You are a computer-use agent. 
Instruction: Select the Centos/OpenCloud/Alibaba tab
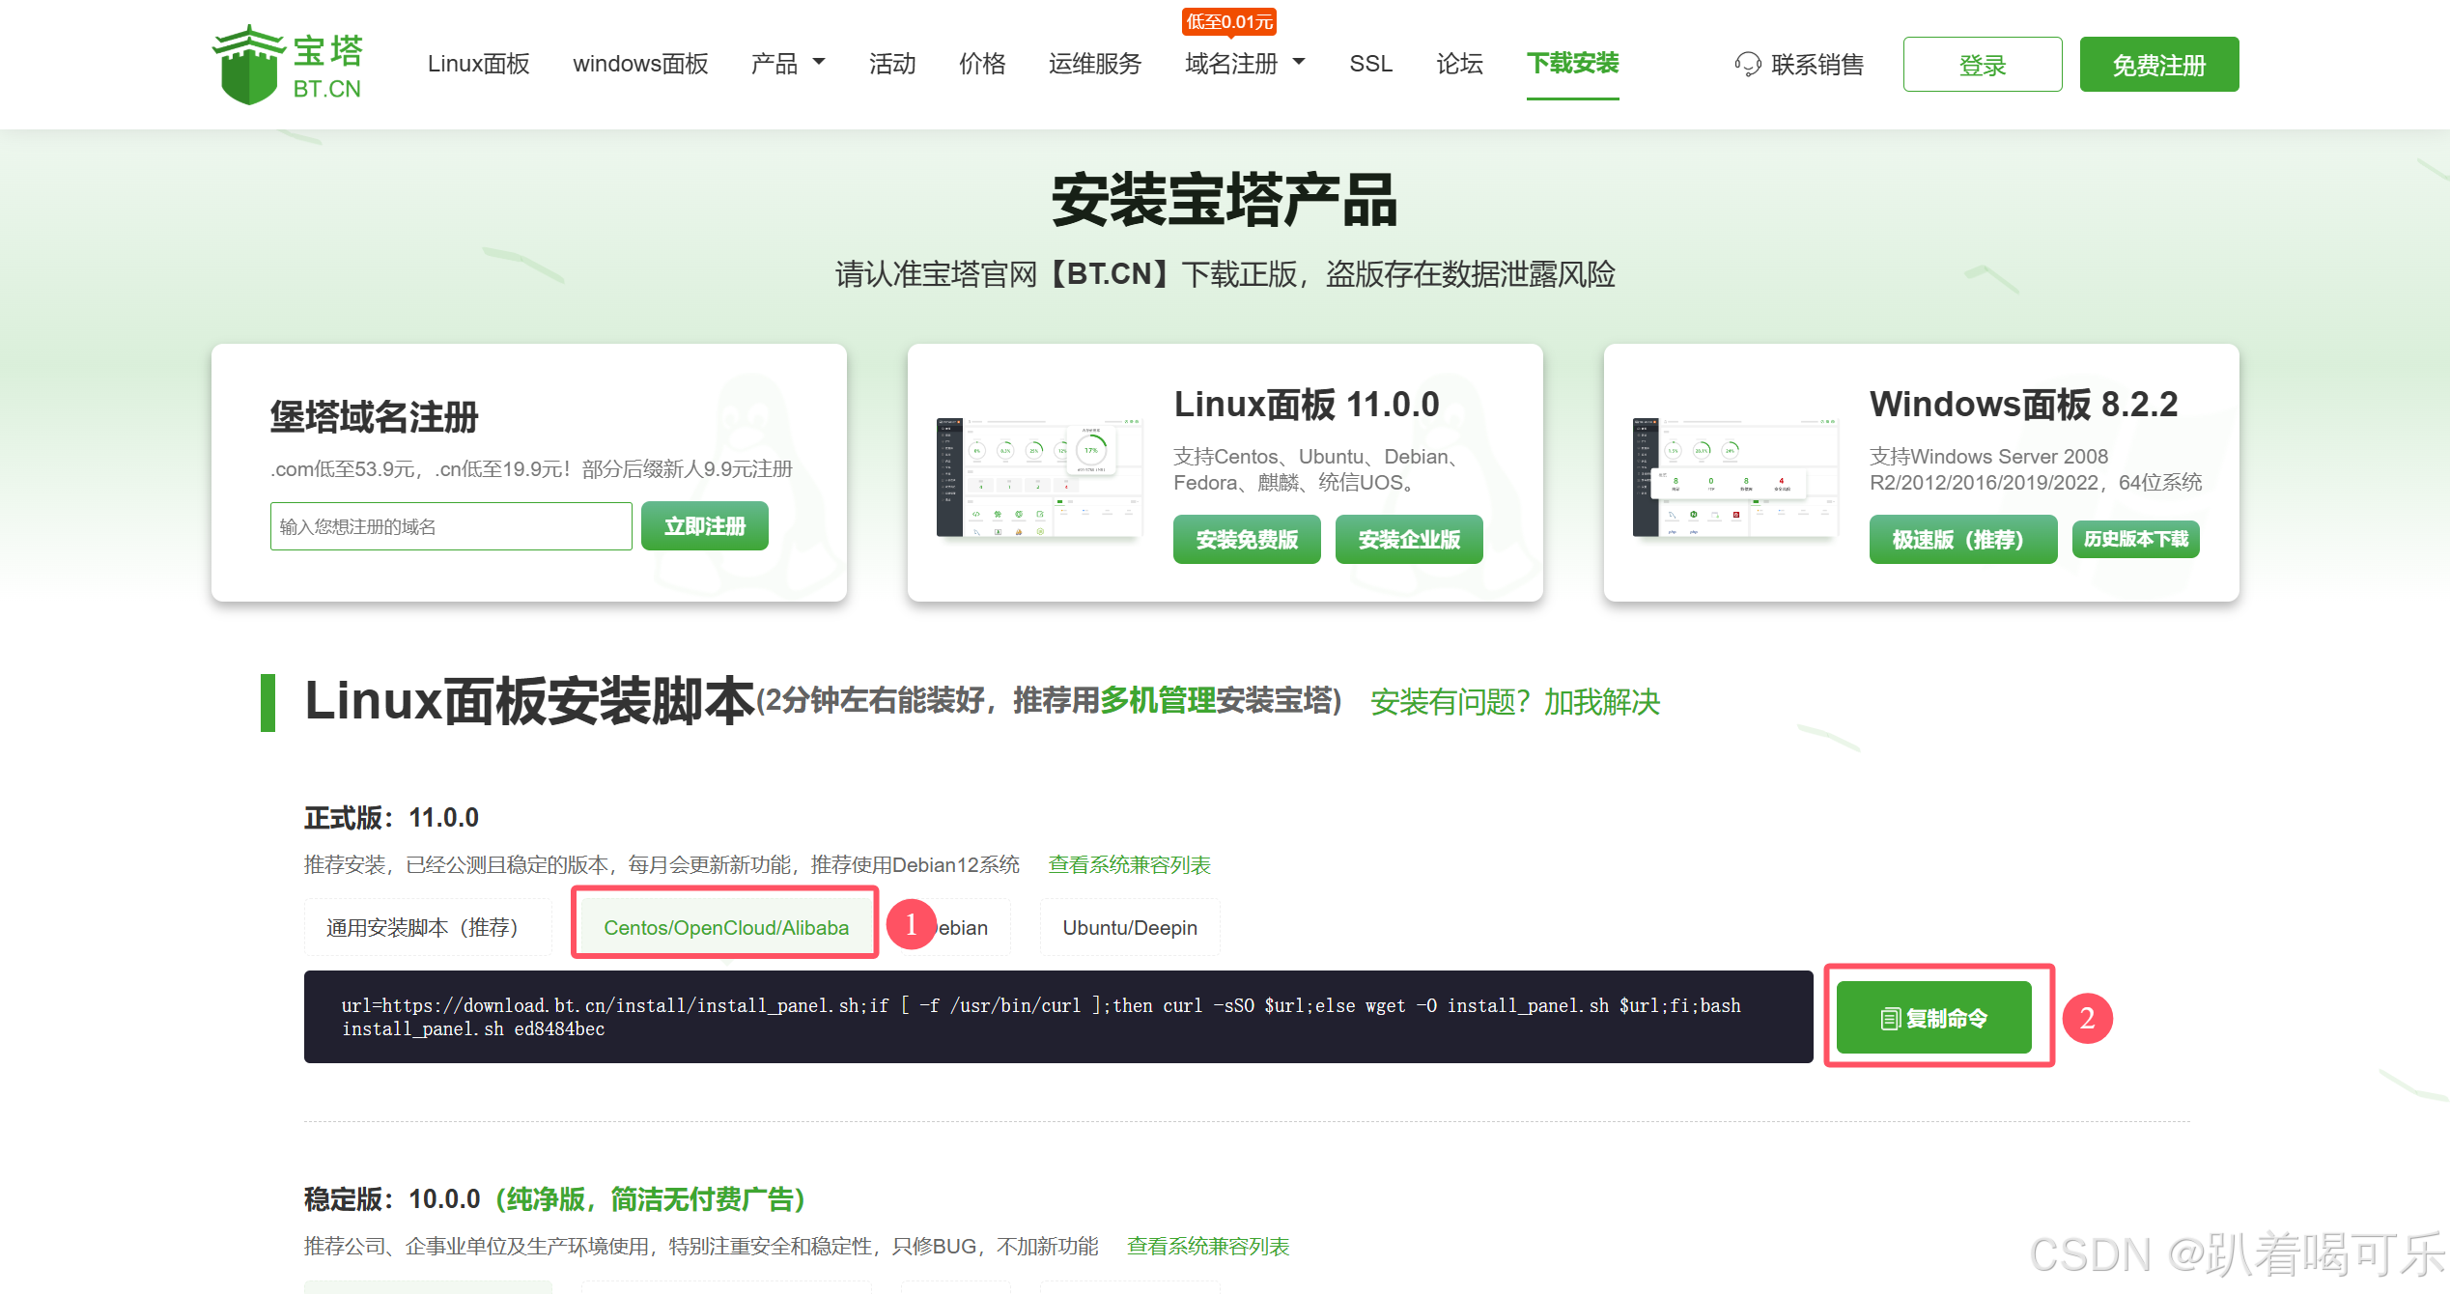pyautogui.click(x=726, y=927)
